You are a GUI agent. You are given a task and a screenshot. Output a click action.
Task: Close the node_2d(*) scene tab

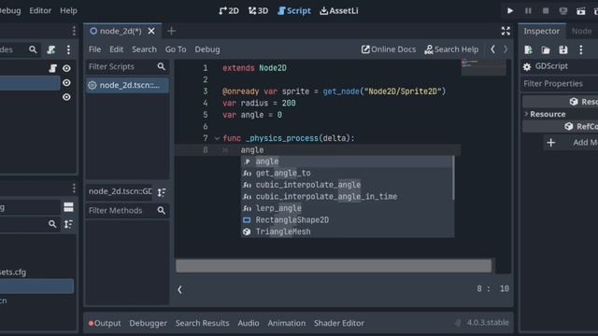point(151,31)
